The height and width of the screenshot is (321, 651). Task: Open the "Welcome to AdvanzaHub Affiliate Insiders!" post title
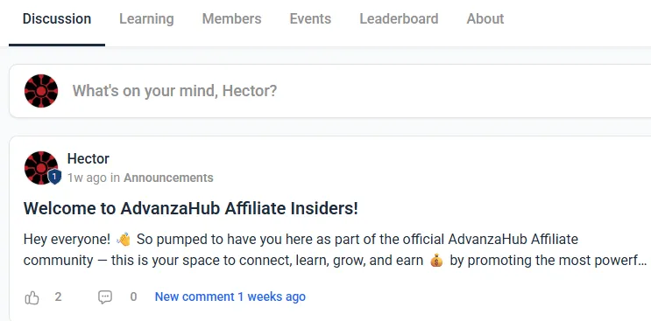(x=190, y=208)
